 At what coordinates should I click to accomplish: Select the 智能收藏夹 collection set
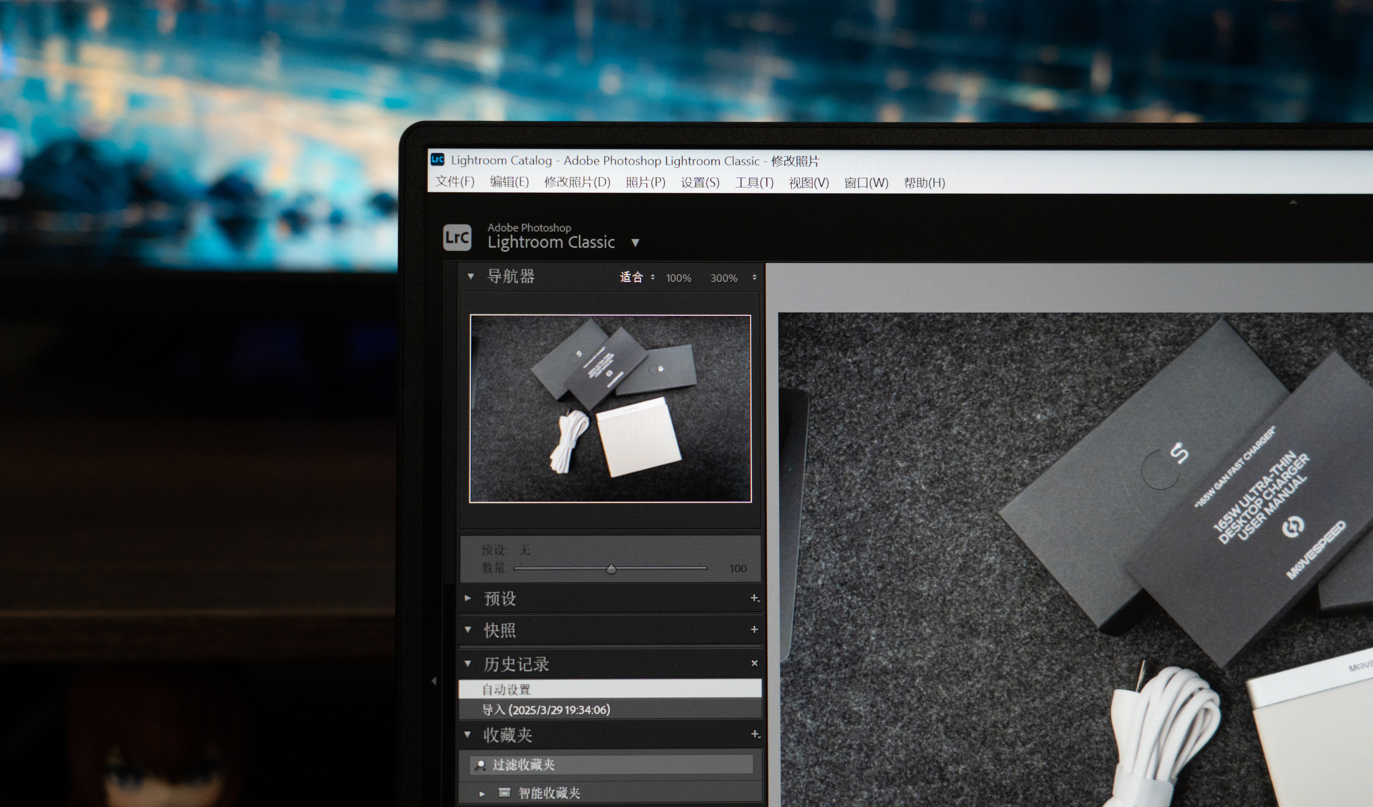(549, 793)
